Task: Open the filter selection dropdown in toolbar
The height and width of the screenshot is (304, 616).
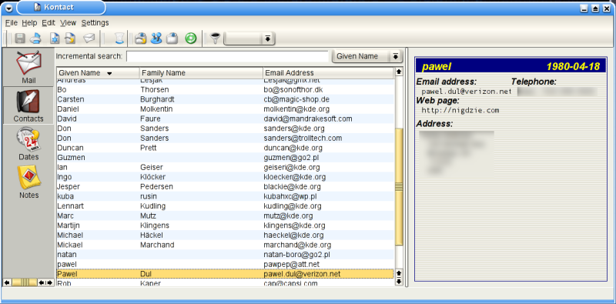Action: (249, 38)
